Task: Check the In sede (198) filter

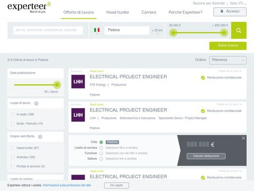Action: [x=13, y=115]
